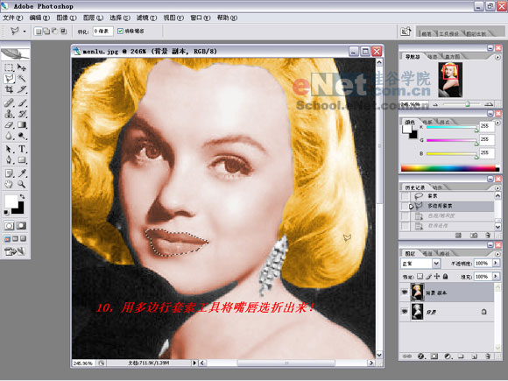Delete current layer with Layers trash icon
The image size is (508, 381).
tap(488, 356)
